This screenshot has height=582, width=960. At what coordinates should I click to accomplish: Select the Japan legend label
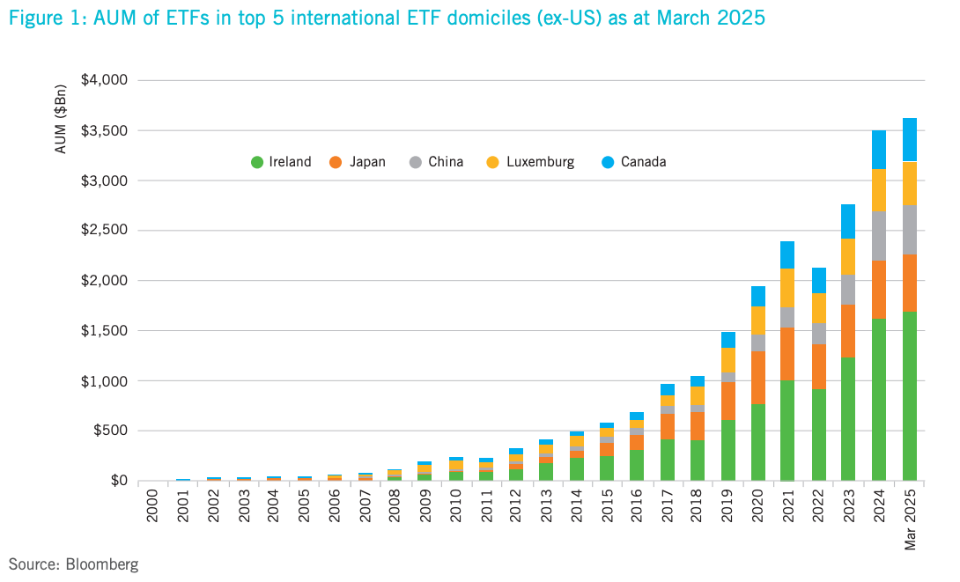pos(367,162)
